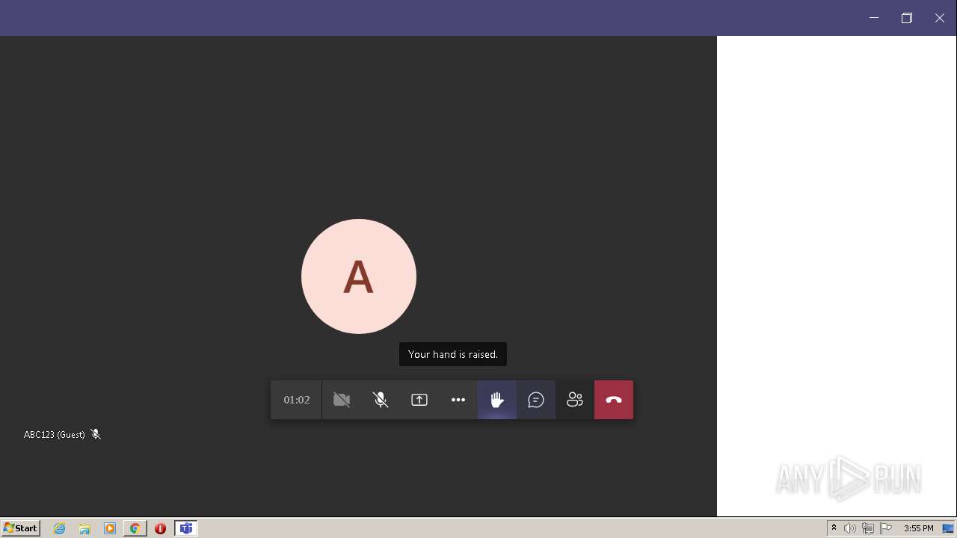The width and height of the screenshot is (957, 538).
Task: Click the ABC123 (Guest) name label
Action: (x=55, y=434)
